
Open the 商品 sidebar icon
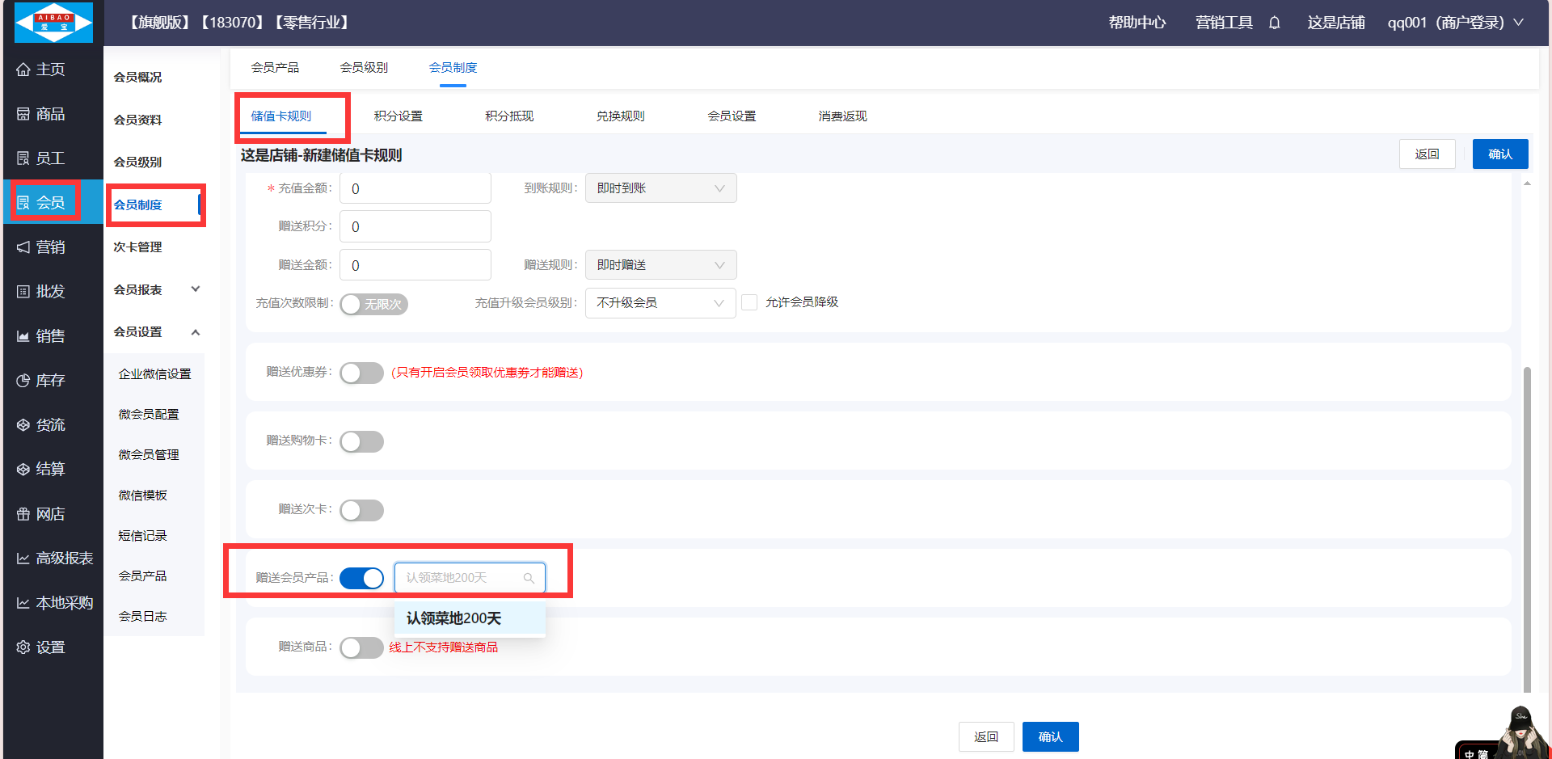point(23,114)
